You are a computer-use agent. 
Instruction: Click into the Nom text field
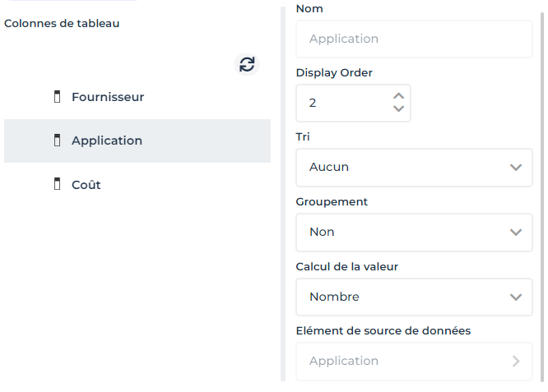[414, 39]
